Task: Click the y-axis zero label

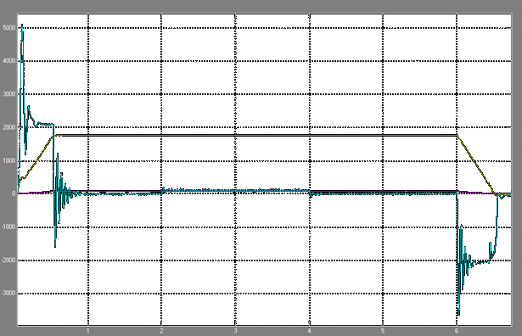Action: click(14, 193)
